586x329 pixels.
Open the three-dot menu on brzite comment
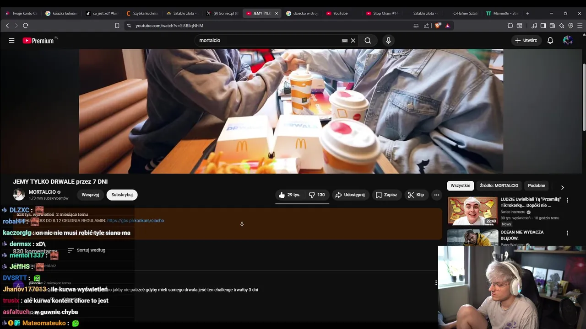(436, 282)
